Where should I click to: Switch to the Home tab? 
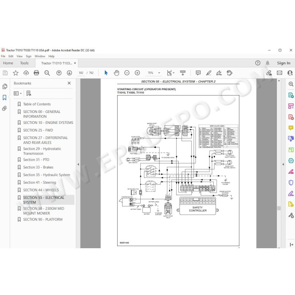[8, 63]
